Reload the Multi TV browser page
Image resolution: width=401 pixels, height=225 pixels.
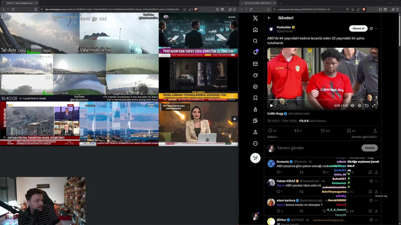pyautogui.click(x=13, y=9)
